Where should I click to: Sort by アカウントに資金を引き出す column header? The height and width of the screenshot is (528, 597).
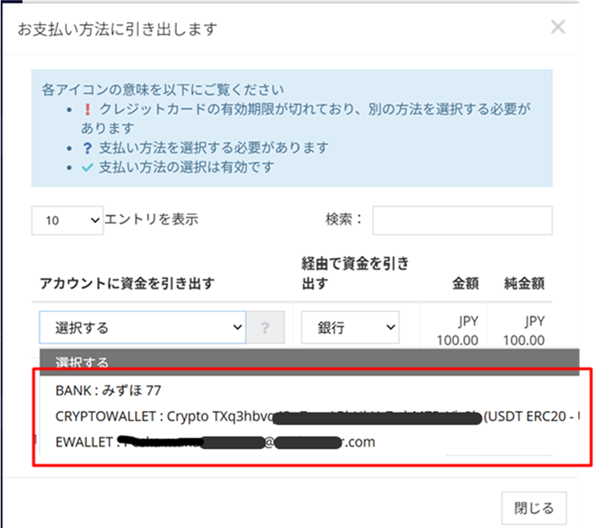point(126,283)
